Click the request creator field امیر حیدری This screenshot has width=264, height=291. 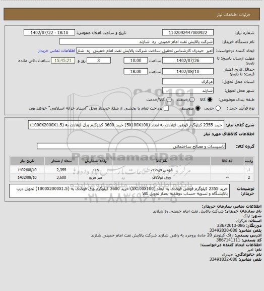coord(145,51)
